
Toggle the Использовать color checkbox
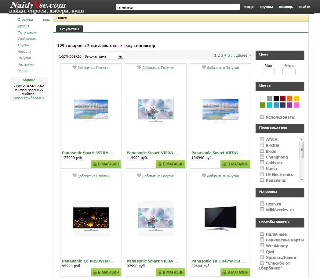[x=262, y=117]
